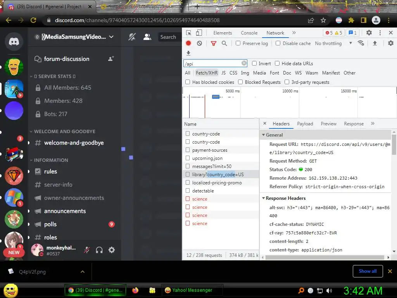The width and height of the screenshot is (397, 298).
Task: Check the Invert filter checkbox
Action: click(254, 63)
